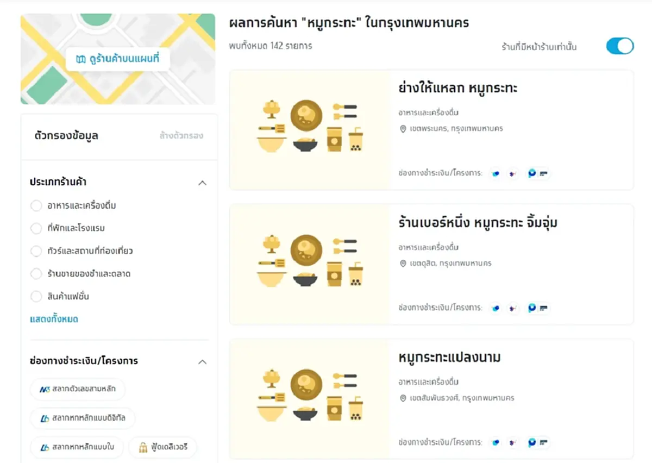Click the map pin icon next to เขตดุสิต
Screen dimensions: 652x463
point(402,264)
